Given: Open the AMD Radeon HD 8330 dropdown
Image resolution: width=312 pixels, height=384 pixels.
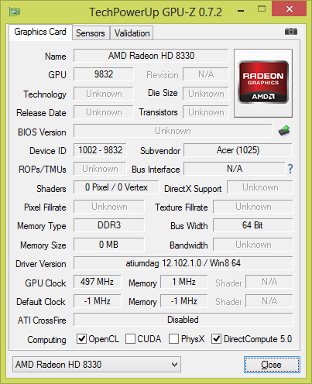Looking at the screenshot, I should coord(97,365).
